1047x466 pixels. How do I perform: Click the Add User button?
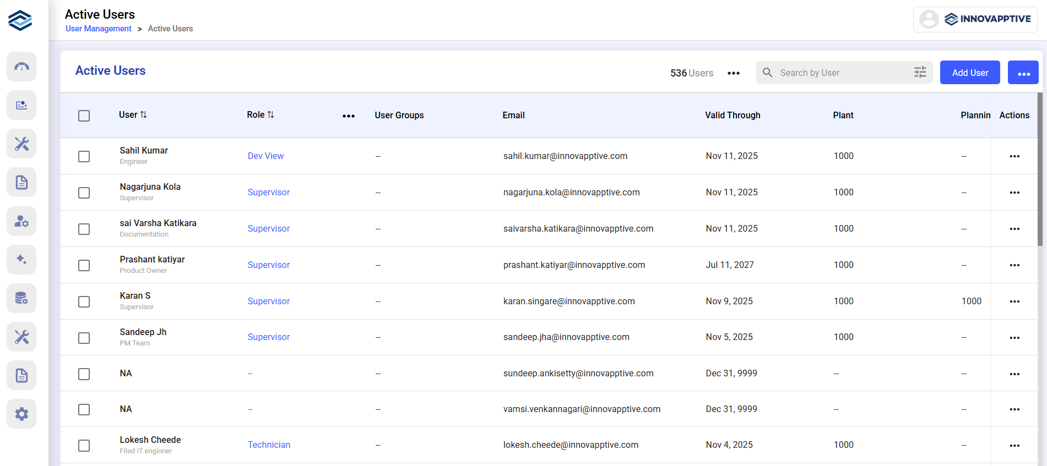click(969, 73)
